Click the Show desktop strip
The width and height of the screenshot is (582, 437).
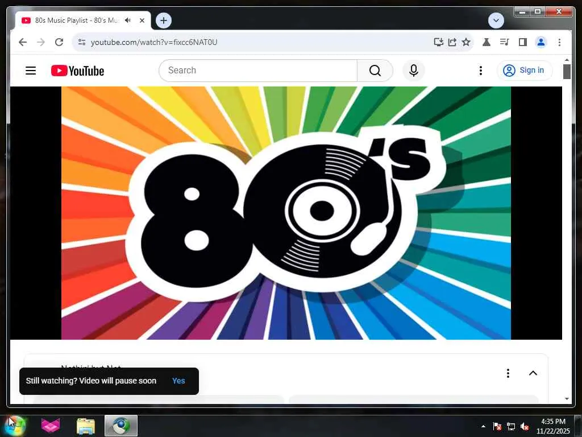click(578, 426)
